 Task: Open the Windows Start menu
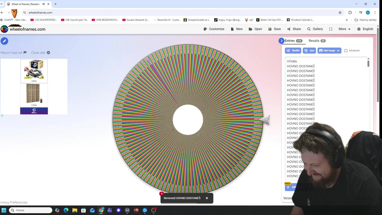[x=4, y=210]
